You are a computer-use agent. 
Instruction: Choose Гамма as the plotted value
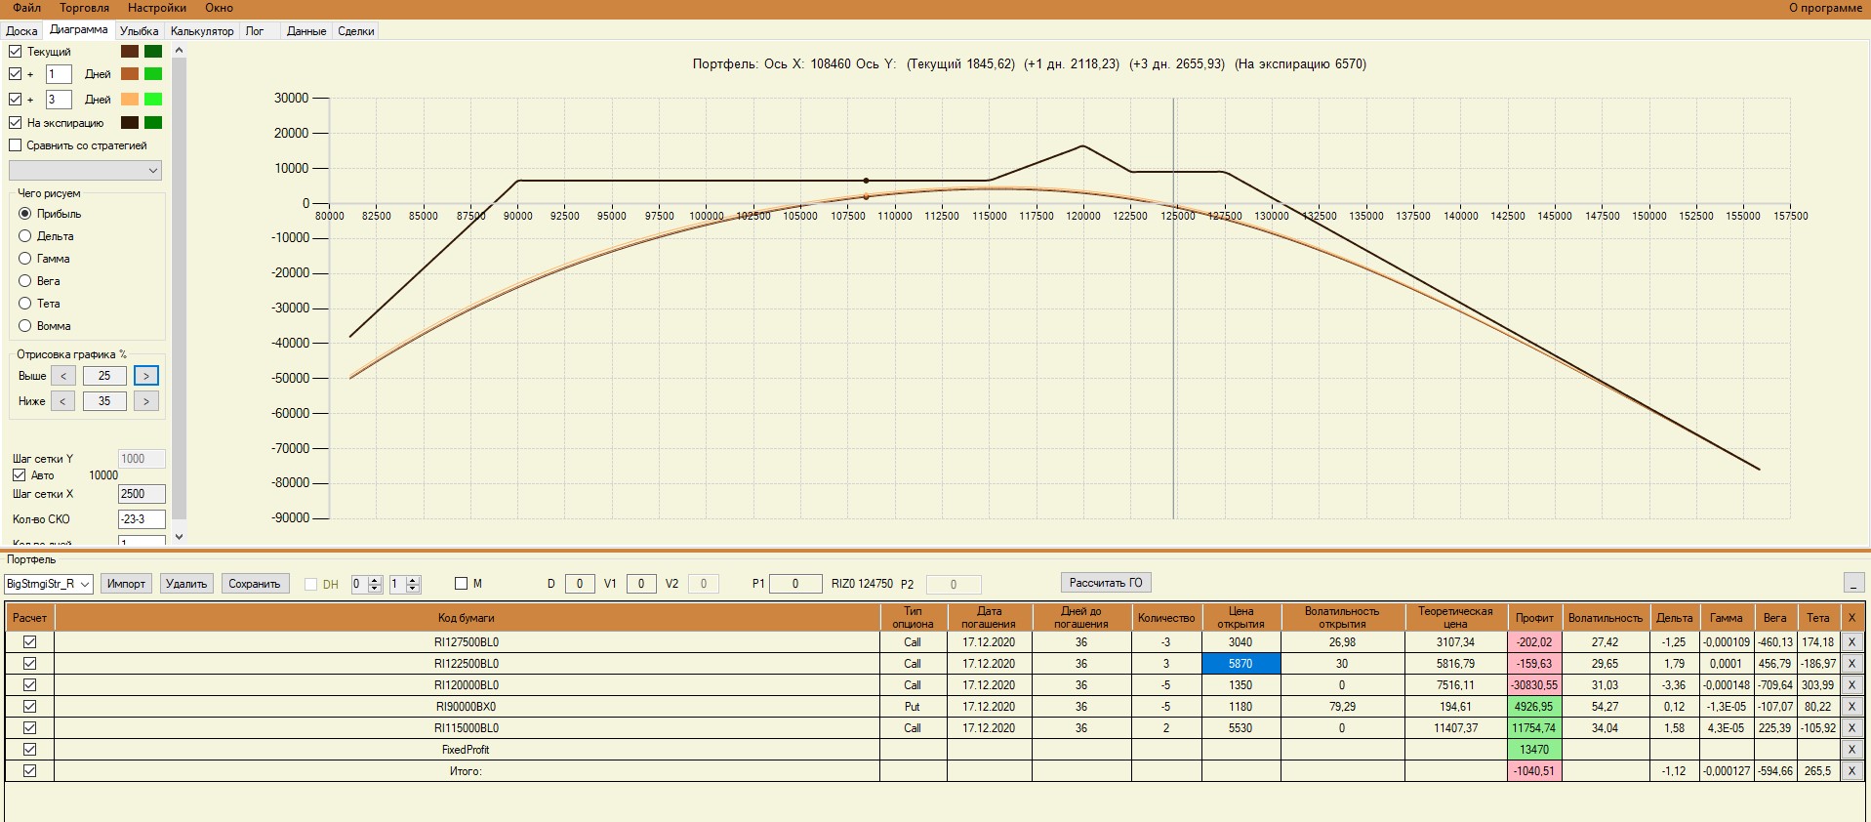click(25, 259)
